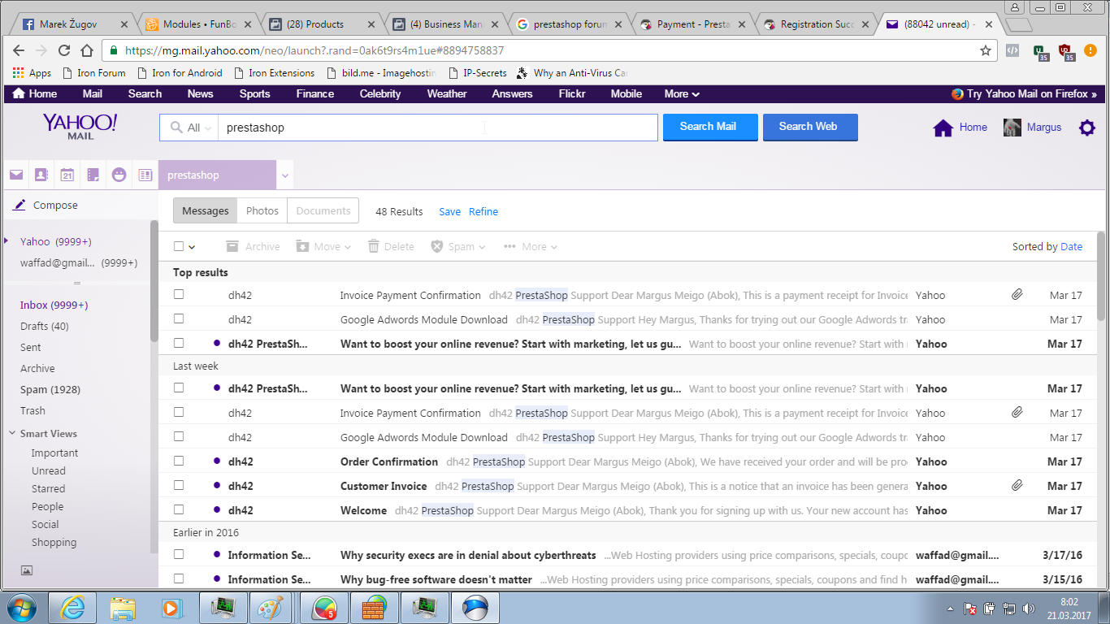Viewport: 1110px width, 624px height.
Task: Click the Refine search link
Action: click(x=483, y=211)
